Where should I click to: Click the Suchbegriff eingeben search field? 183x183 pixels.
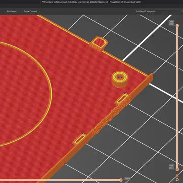pyautogui.click(x=159, y=11)
